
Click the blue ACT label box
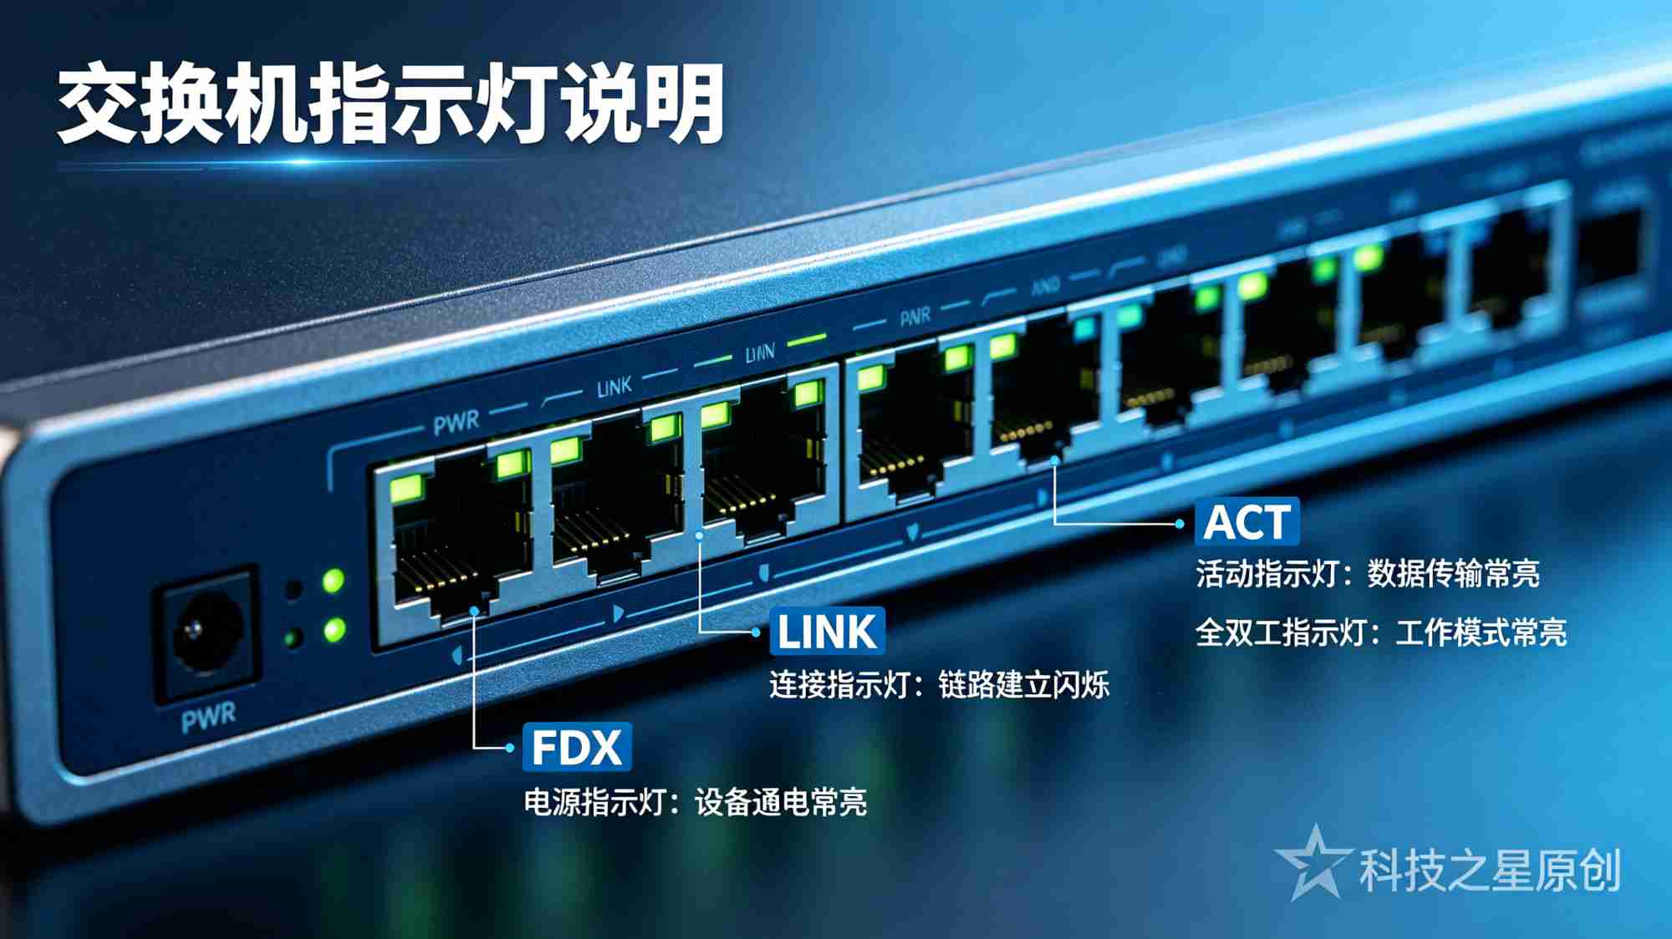pyautogui.click(x=1247, y=522)
